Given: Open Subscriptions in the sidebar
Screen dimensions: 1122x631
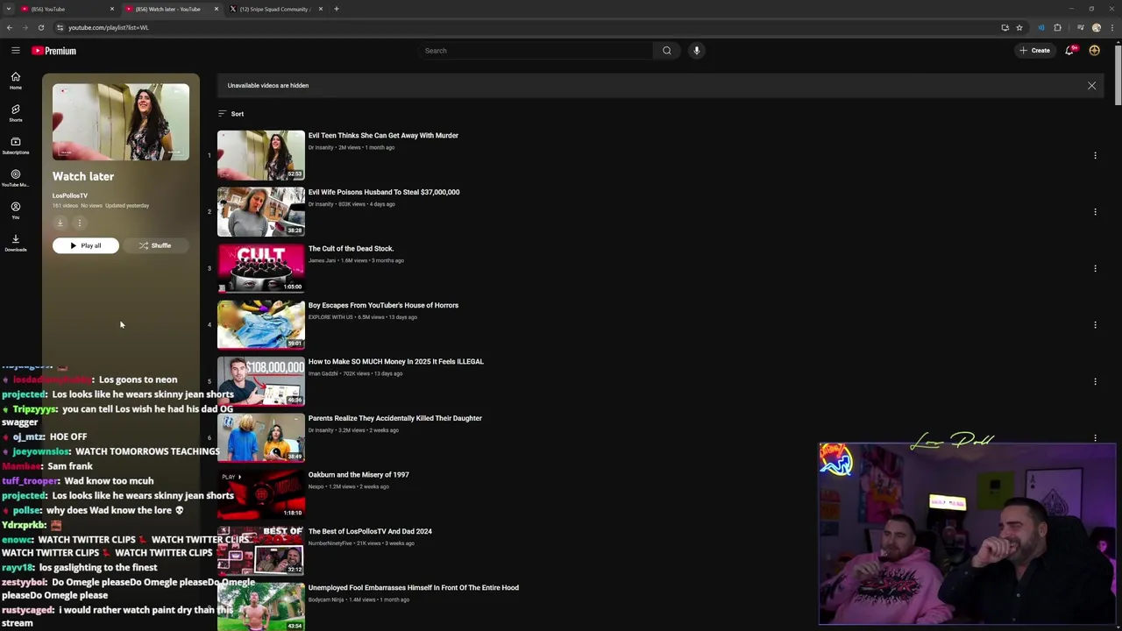Looking at the screenshot, I should (16, 145).
